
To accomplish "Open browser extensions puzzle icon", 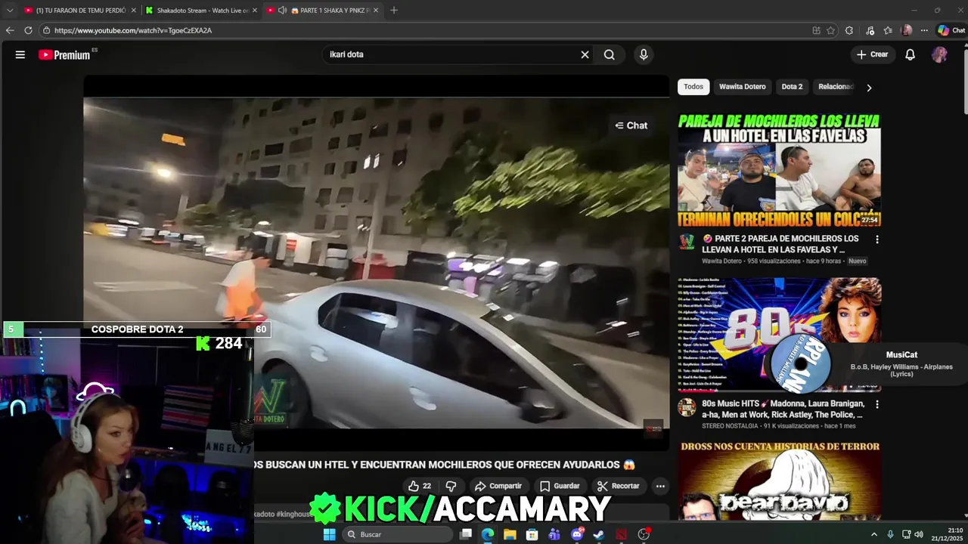I will coord(849,30).
